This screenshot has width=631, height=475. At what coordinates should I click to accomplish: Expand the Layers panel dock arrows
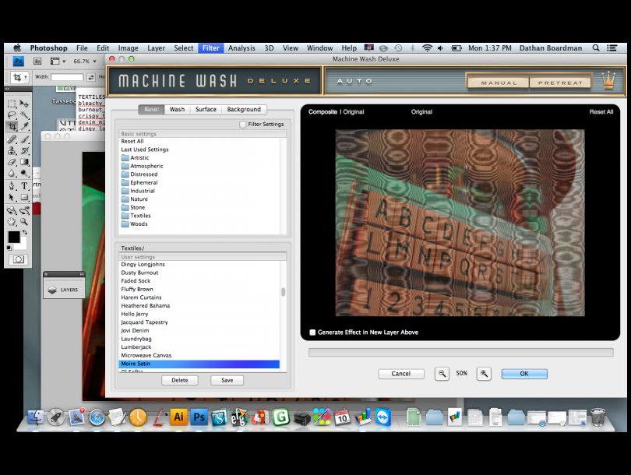click(82, 274)
